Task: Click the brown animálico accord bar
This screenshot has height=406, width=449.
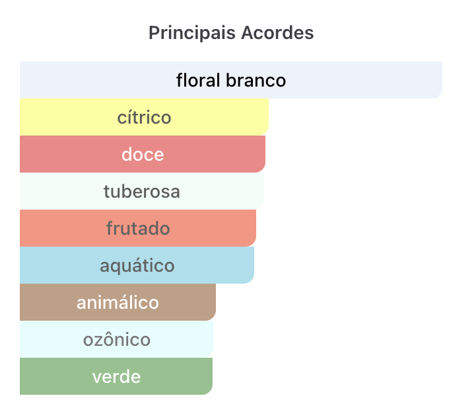Action: (118, 302)
